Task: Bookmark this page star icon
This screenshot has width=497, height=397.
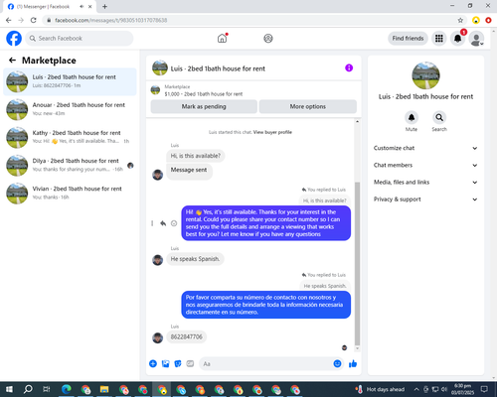Action: click(460, 20)
